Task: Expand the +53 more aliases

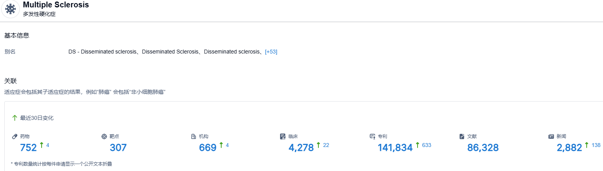Action: click(271, 52)
